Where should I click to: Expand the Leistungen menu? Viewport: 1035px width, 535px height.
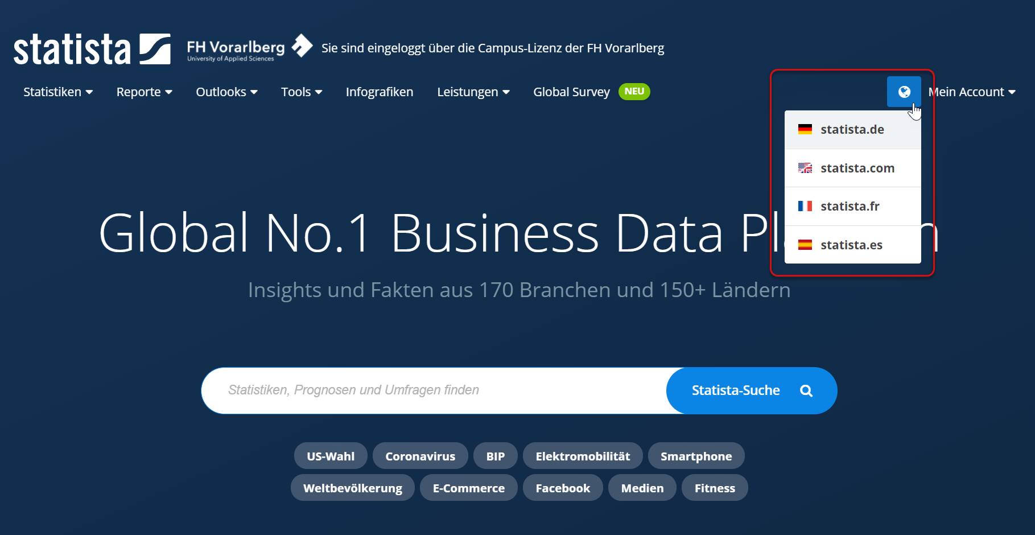click(473, 92)
